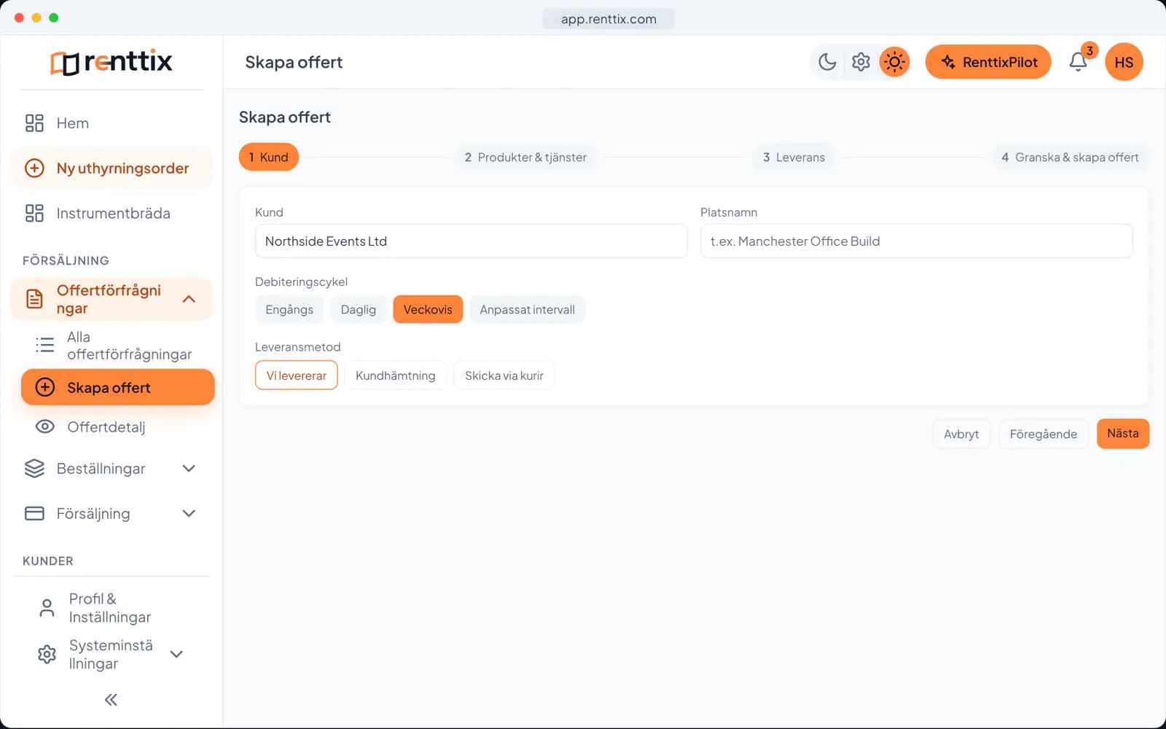Open Profil & Inställningar
Screen dimensions: 1166x729
pos(111,608)
